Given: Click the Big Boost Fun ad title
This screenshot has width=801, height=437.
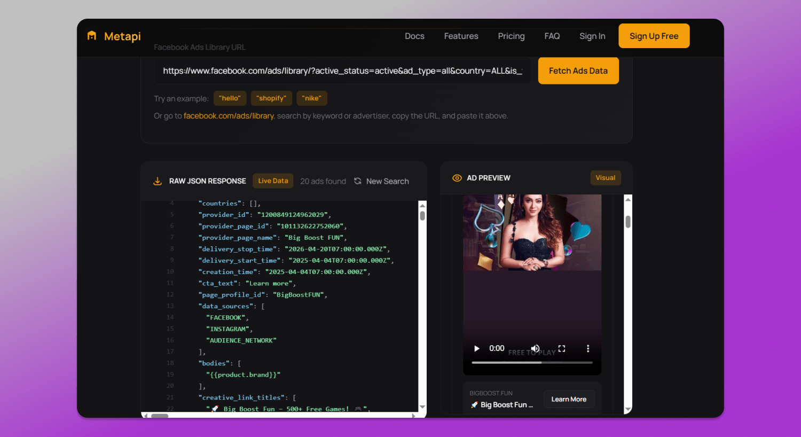Looking at the screenshot, I should point(502,405).
